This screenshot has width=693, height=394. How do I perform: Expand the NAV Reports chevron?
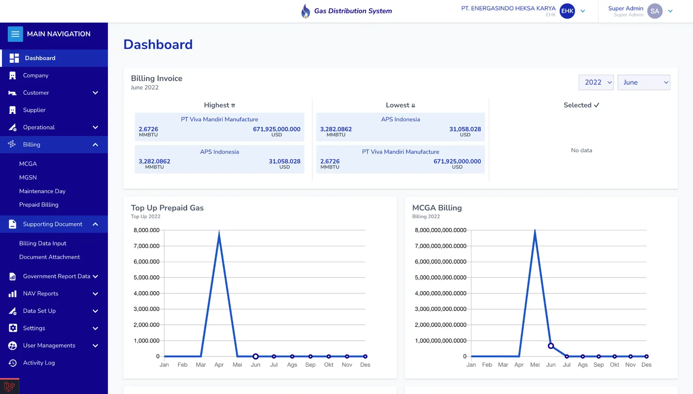tap(95, 294)
